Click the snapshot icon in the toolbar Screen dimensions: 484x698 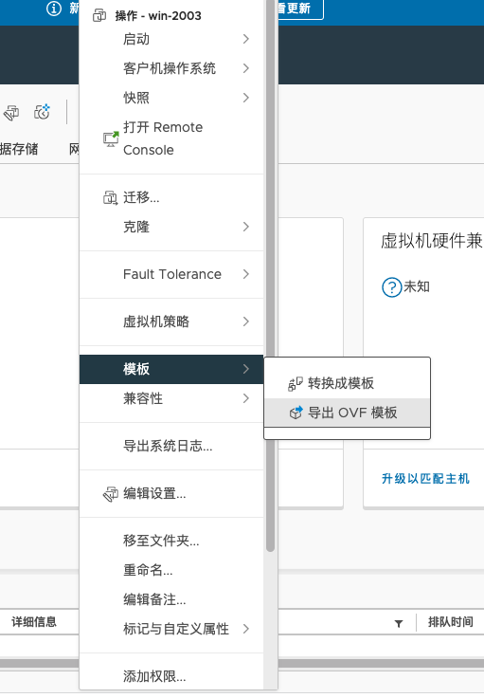43,112
